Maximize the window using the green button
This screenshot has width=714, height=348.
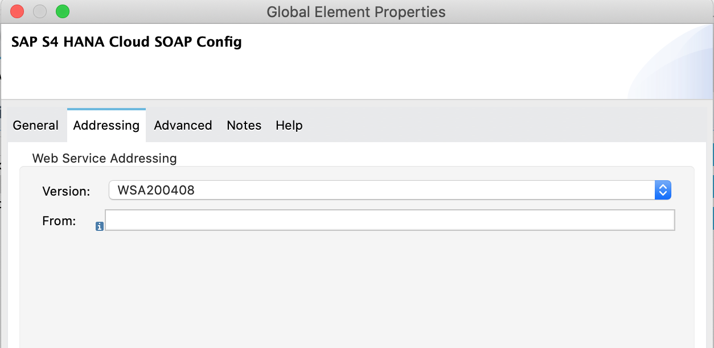63,11
